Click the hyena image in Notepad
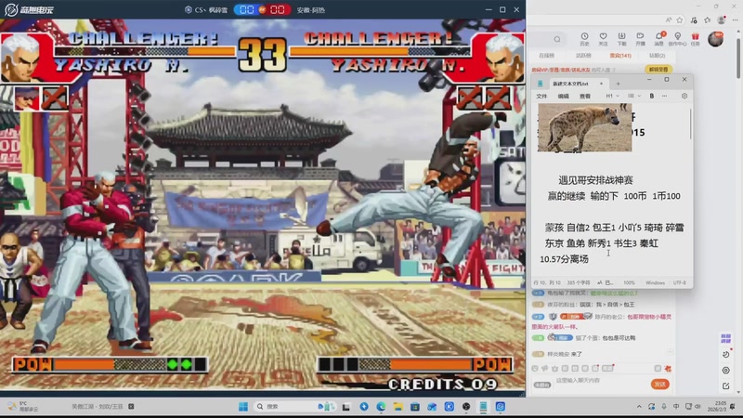The width and height of the screenshot is (743, 418). pos(585,127)
